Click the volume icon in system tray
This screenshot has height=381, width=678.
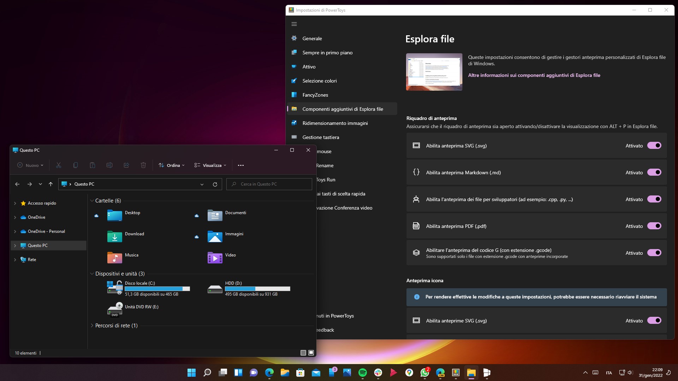coord(630,373)
